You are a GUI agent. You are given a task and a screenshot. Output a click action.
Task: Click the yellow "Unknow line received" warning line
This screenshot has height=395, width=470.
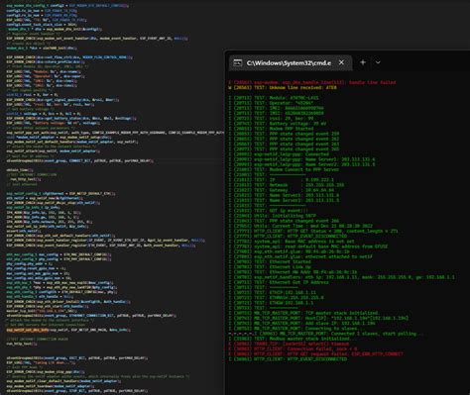[283, 87]
